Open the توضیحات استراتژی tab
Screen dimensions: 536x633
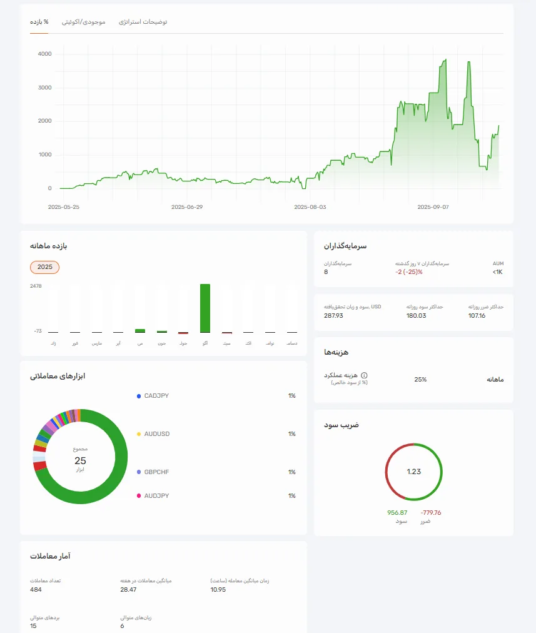pyautogui.click(x=143, y=22)
